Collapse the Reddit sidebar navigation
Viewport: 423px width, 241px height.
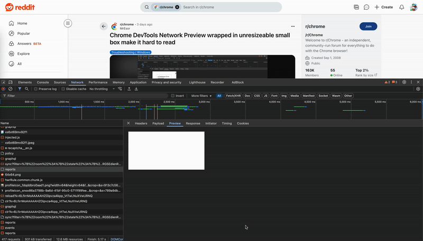(x=68, y=23)
